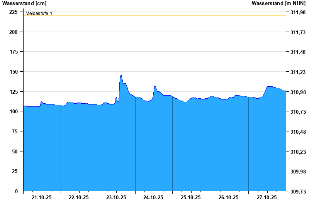Click the Wasserstand [m NHN] axis title
Screen dimensions: 309x212
tap(278, 3)
